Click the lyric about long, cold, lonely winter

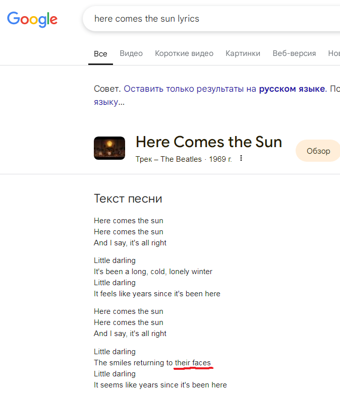(153, 272)
